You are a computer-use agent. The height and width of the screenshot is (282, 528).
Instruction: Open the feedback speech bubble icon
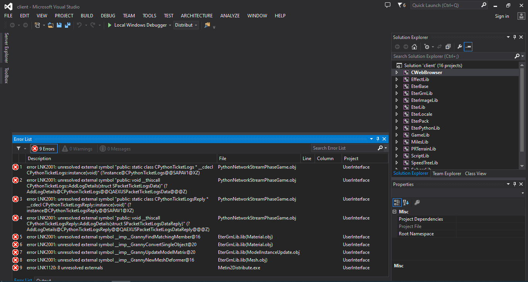388,5
